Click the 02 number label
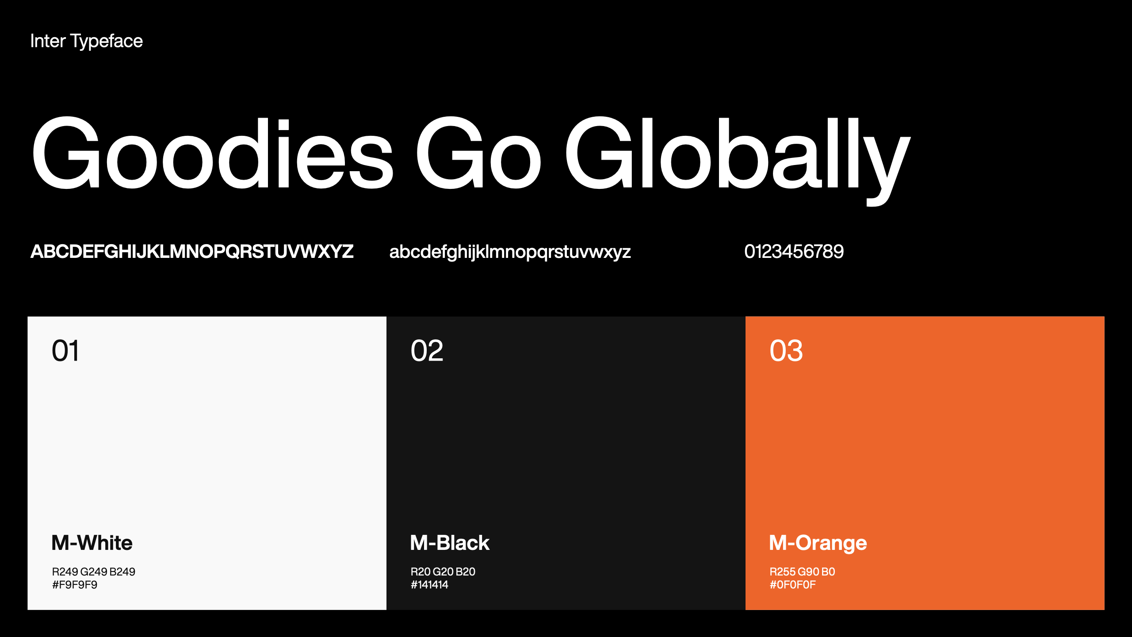The width and height of the screenshot is (1132, 637). coord(427,351)
